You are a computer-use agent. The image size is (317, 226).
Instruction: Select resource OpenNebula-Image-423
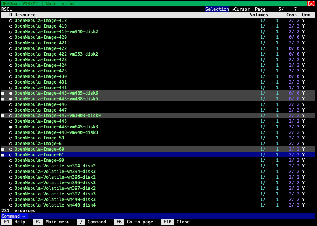point(41,60)
